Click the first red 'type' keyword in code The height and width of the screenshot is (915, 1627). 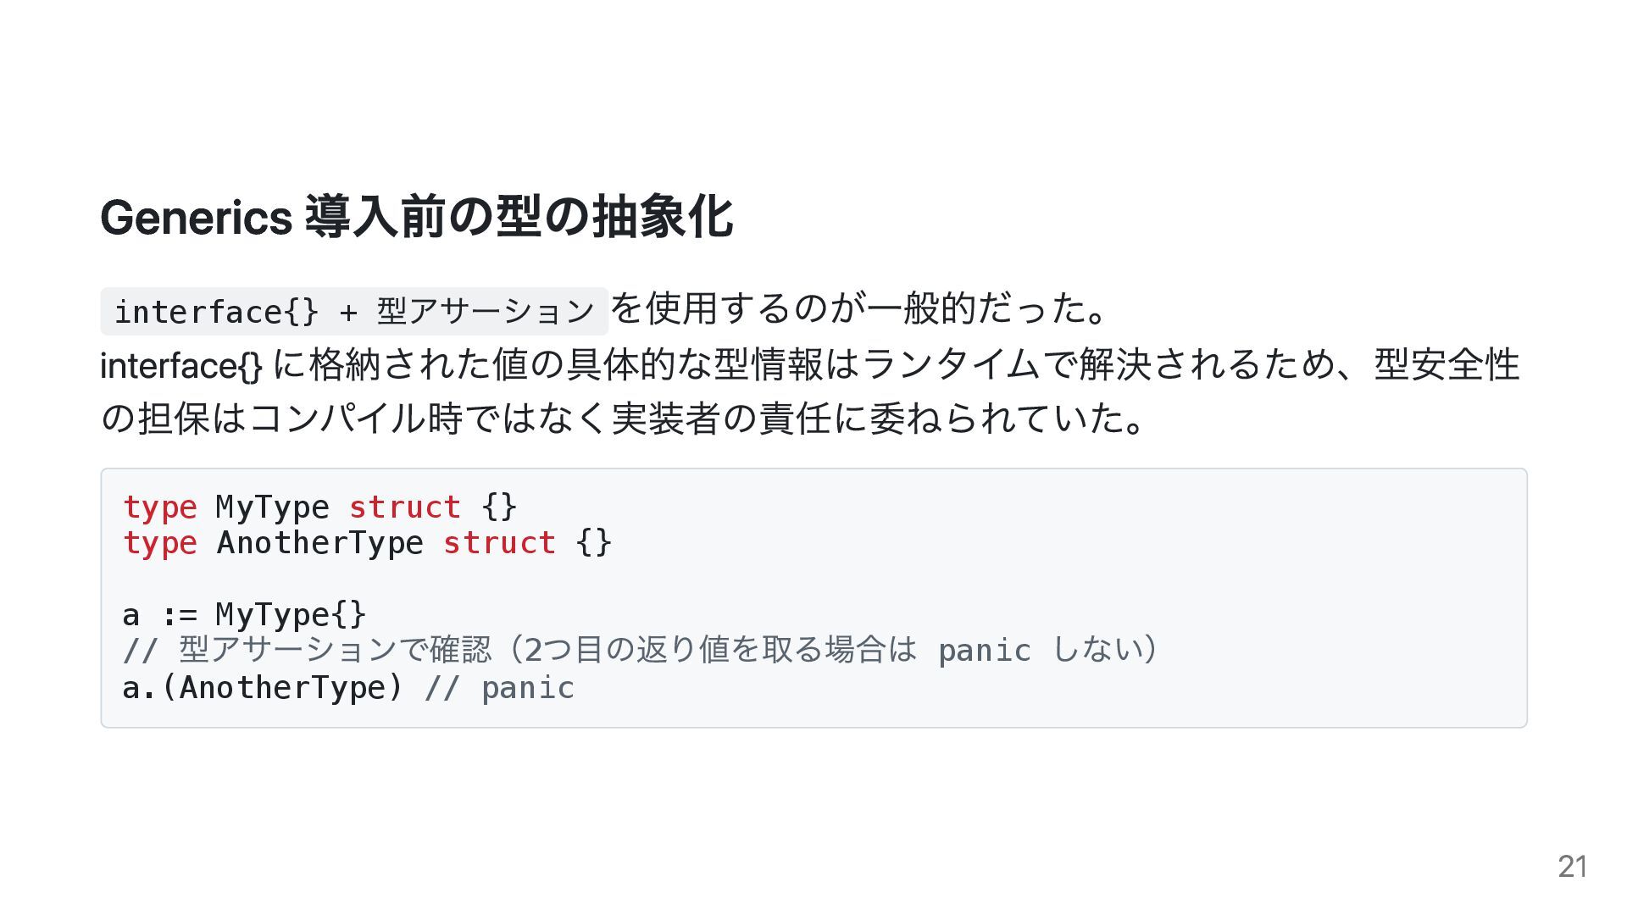[160, 507]
